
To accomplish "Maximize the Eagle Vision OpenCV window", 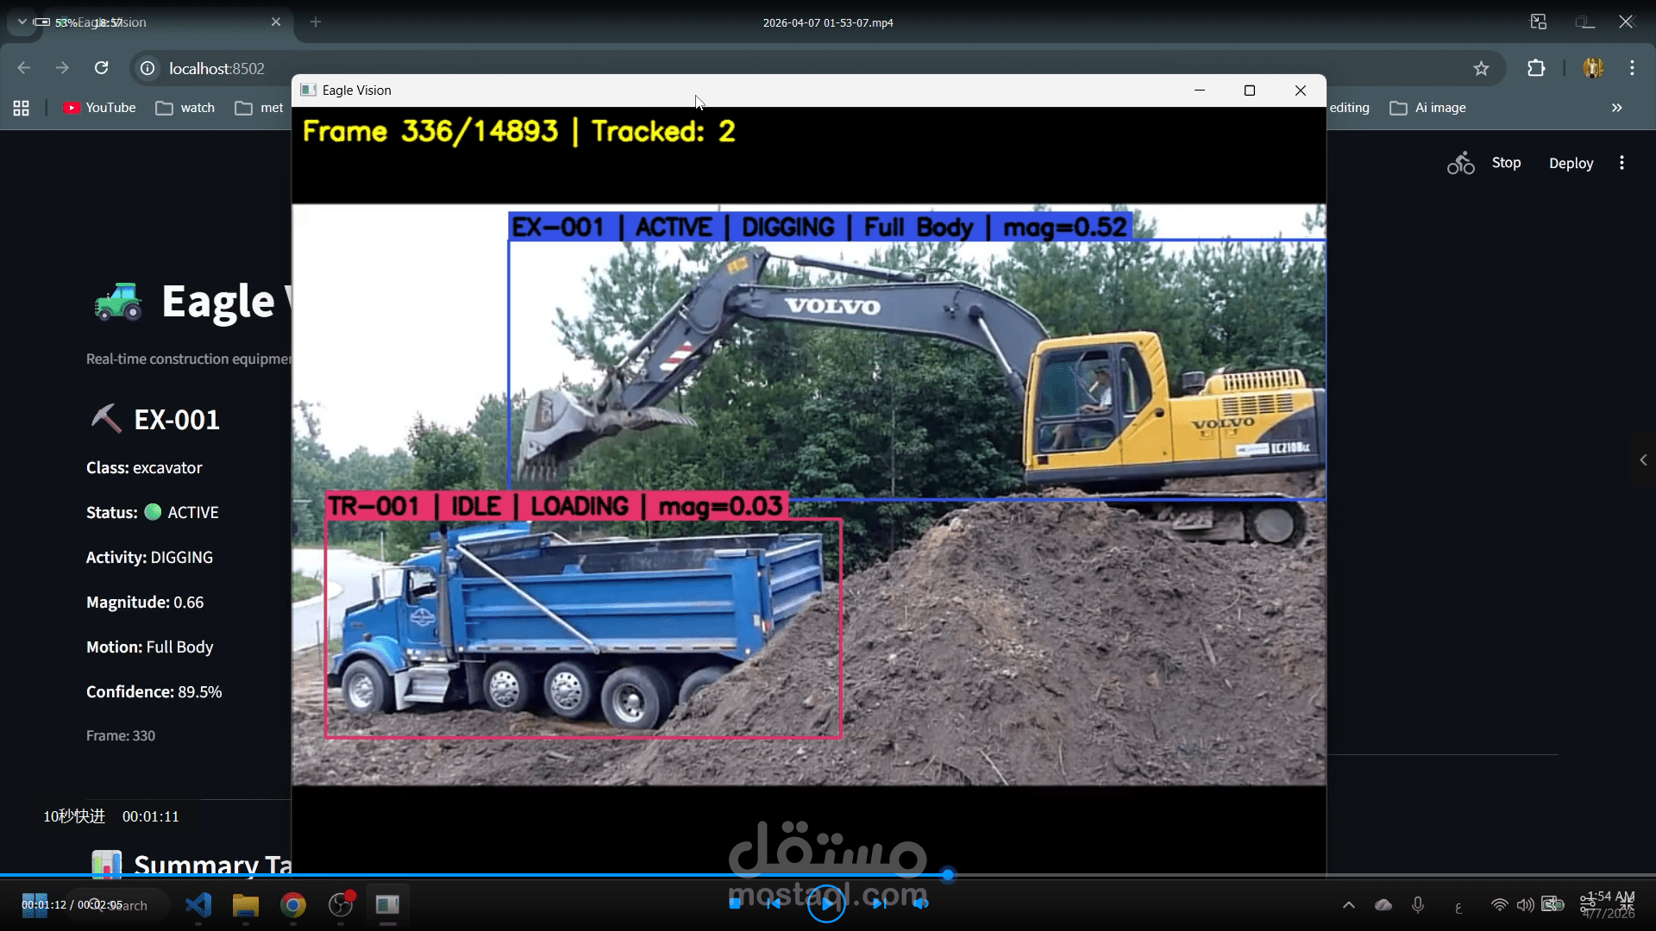I will pos(1249,91).
